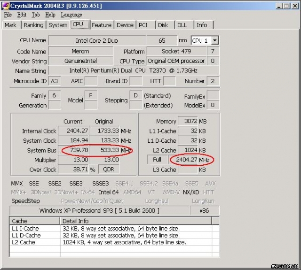Click the Cache column header
Image resolution: width=301 pixels, height=270 pixels.
34,221
